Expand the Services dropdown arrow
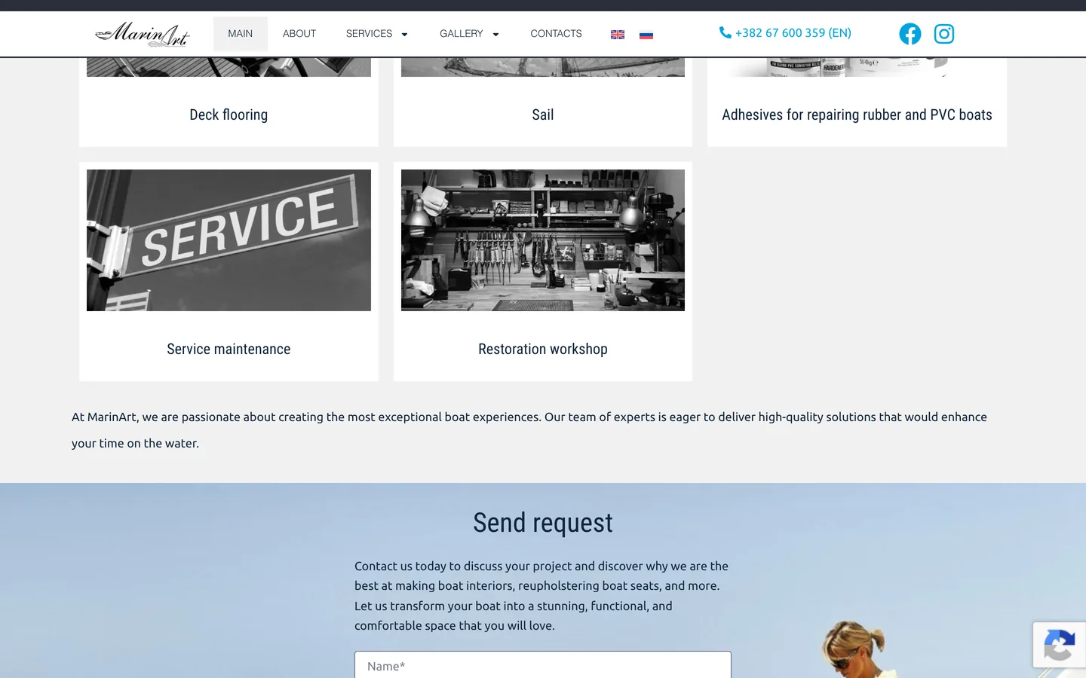This screenshot has height=678, width=1086. (x=404, y=35)
